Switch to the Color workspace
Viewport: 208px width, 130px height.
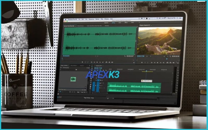point(120,23)
